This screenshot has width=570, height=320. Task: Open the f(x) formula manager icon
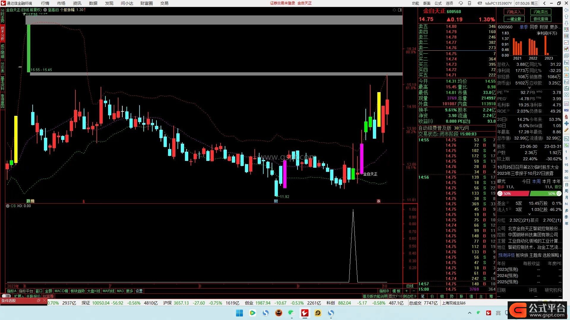(x=566, y=88)
